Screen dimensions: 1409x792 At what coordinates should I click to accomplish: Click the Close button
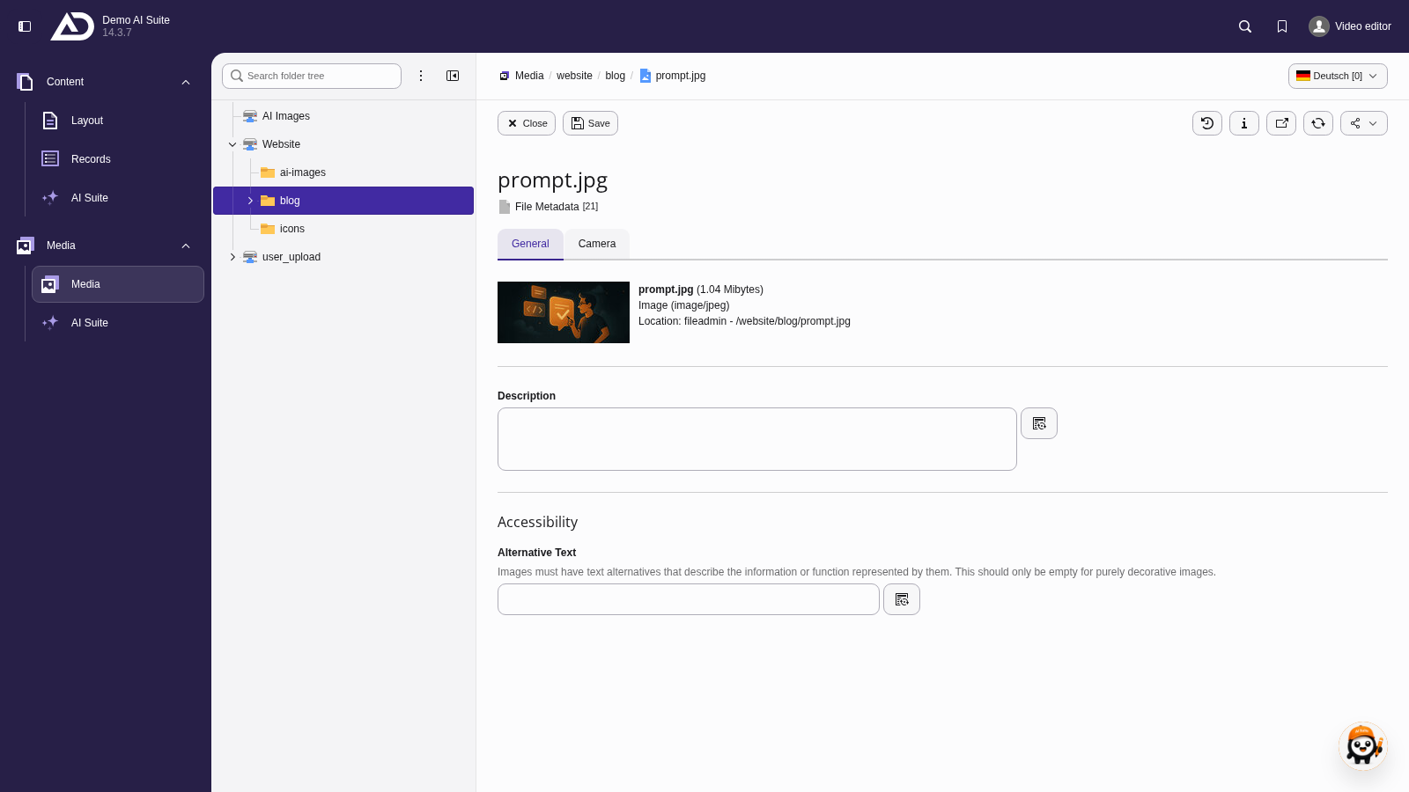527,123
